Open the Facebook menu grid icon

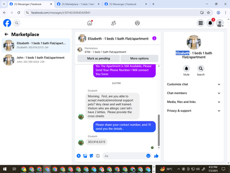[x=201, y=23]
